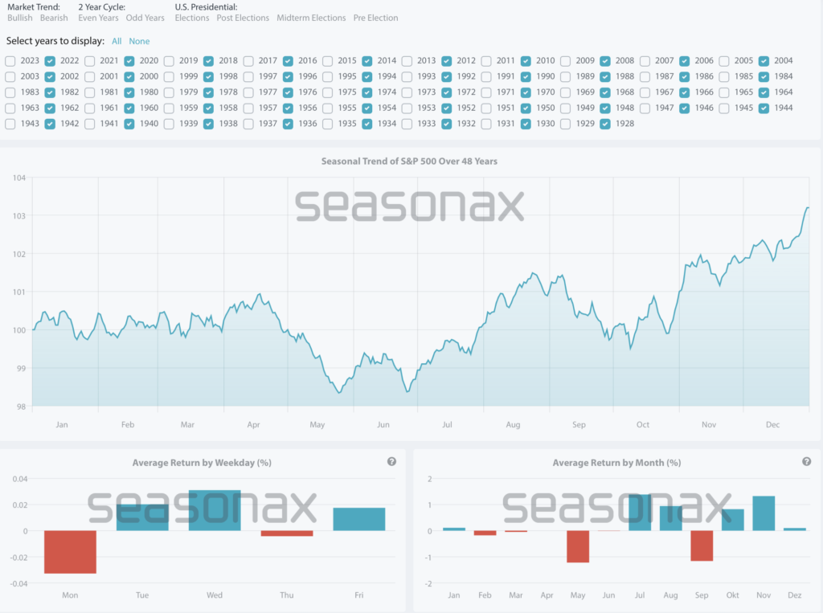Apply the Bullish market trend filter

click(20, 18)
